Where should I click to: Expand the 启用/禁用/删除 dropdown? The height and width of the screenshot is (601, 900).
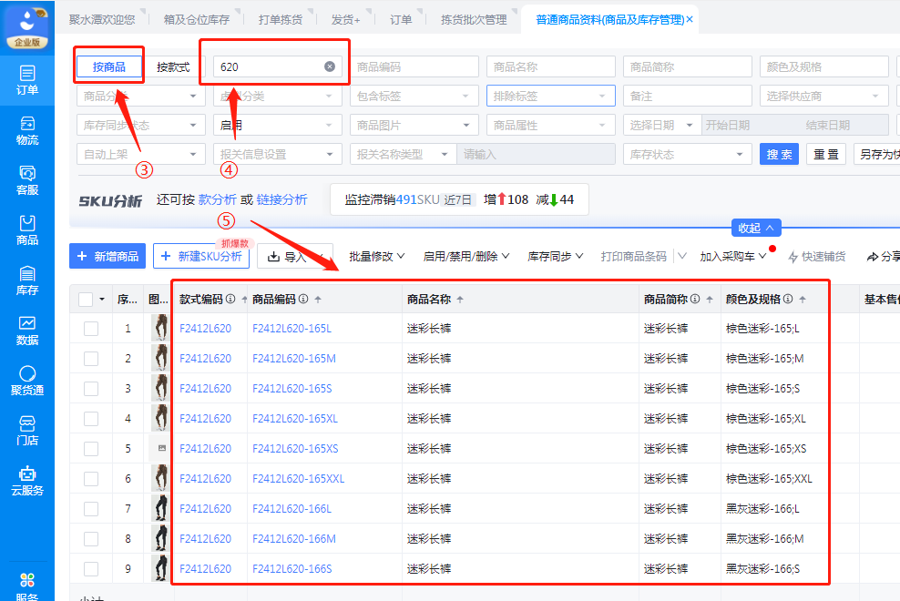point(466,257)
